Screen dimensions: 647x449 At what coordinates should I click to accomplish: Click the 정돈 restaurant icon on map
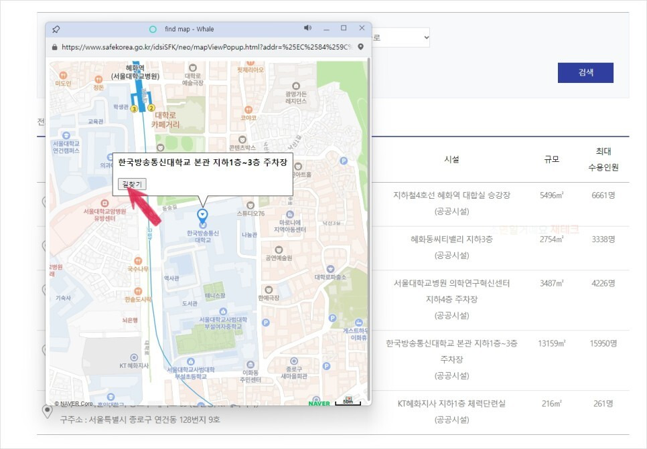tap(98, 80)
